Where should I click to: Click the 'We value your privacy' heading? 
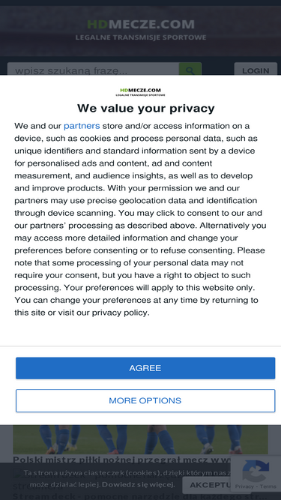click(x=146, y=109)
